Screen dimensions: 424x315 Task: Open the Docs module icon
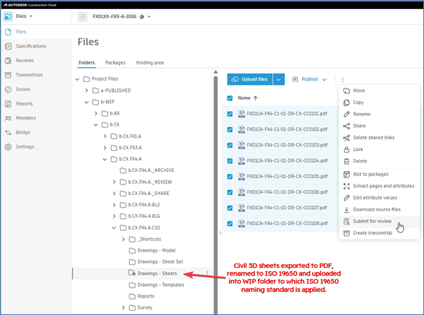tap(8, 16)
